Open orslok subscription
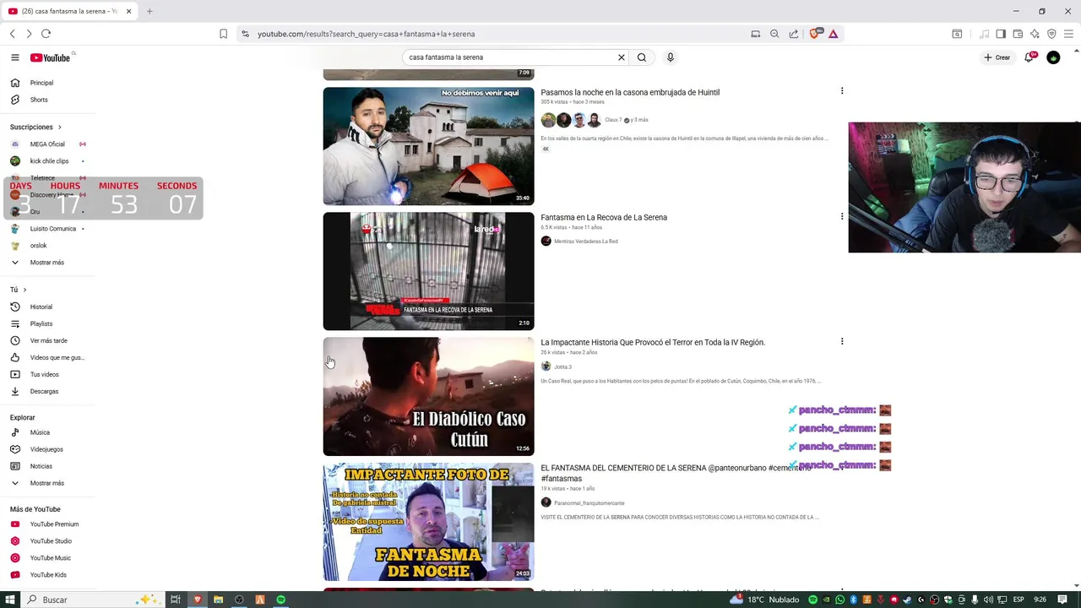The height and width of the screenshot is (608, 1081). (38, 246)
